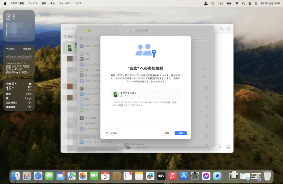Open the ファイル menu
Viewport: 283px width, 184px height.
point(33,3)
